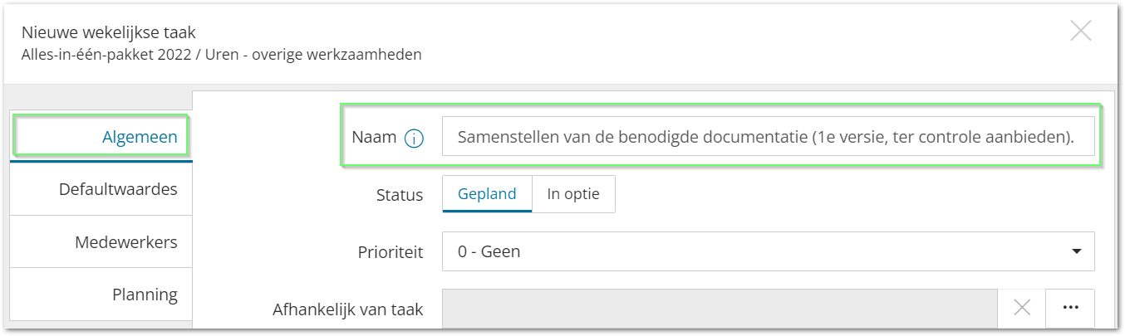Viewport: 1125px width, 336px height.
Task: Go to the Medewerkers tab
Action: [125, 242]
